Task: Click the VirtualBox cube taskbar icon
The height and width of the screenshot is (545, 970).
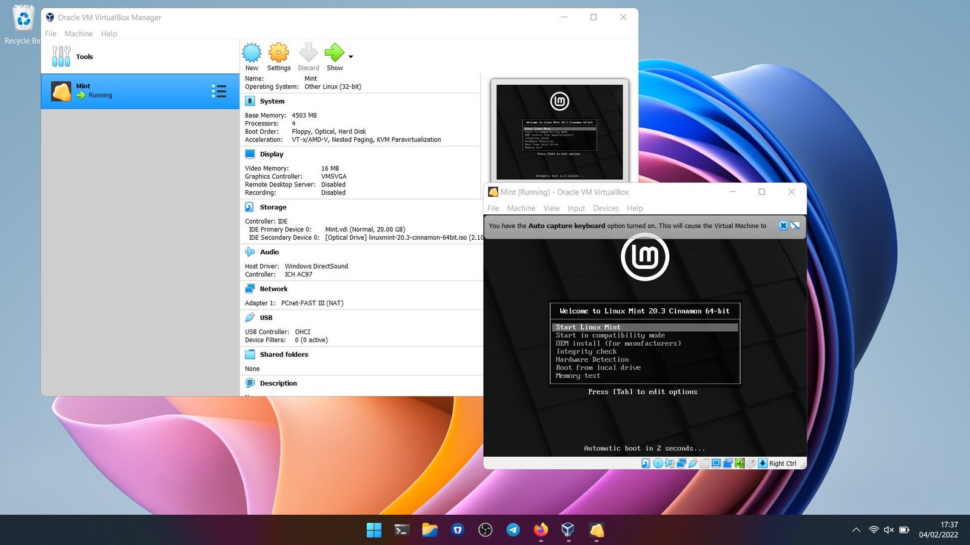Action: point(568,530)
